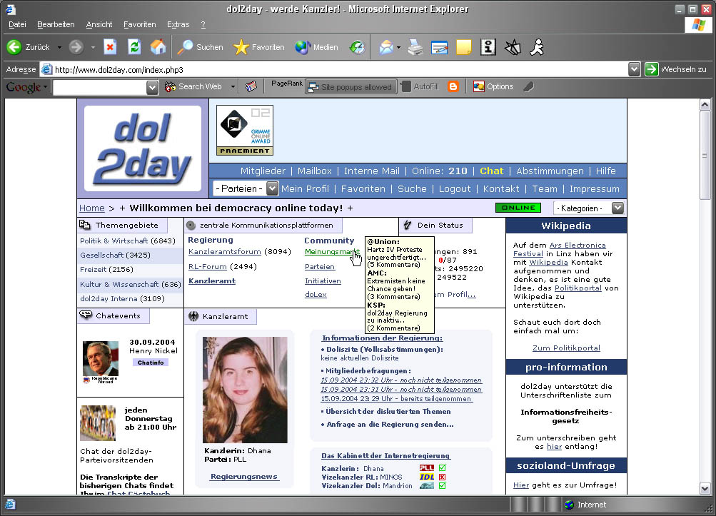716x516 pixels.
Task: Click the green checkmark next to Kanzlerin Dhana
Action: tap(442, 468)
